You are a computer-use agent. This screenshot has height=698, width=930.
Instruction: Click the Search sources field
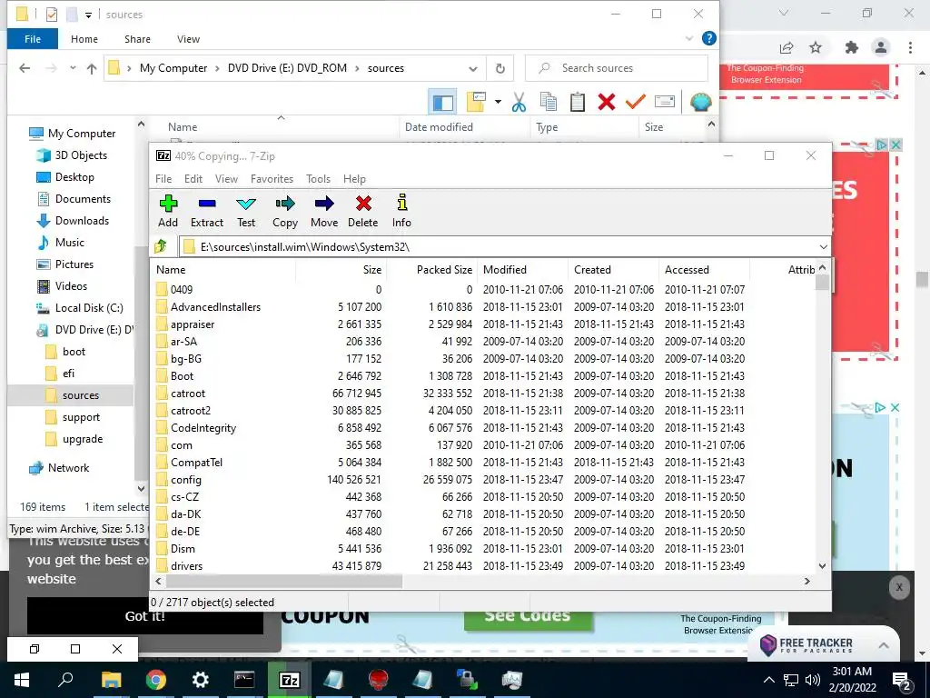pyautogui.click(x=617, y=68)
